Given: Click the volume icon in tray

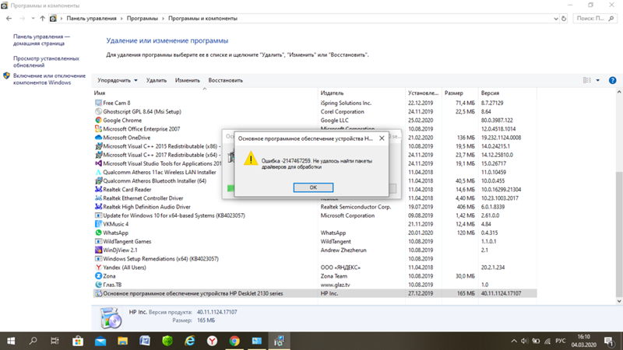Looking at the screenshot, I should pyautogui.click(x=524, y=341).
